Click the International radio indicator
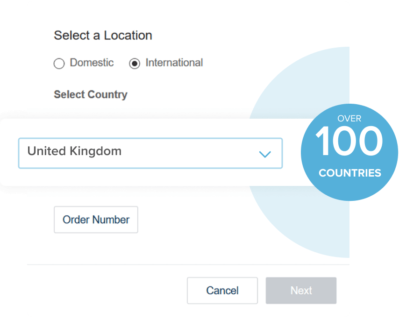399x327 pixels. [x=135, y=63]
